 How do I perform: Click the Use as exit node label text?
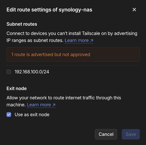pos(32,115)
